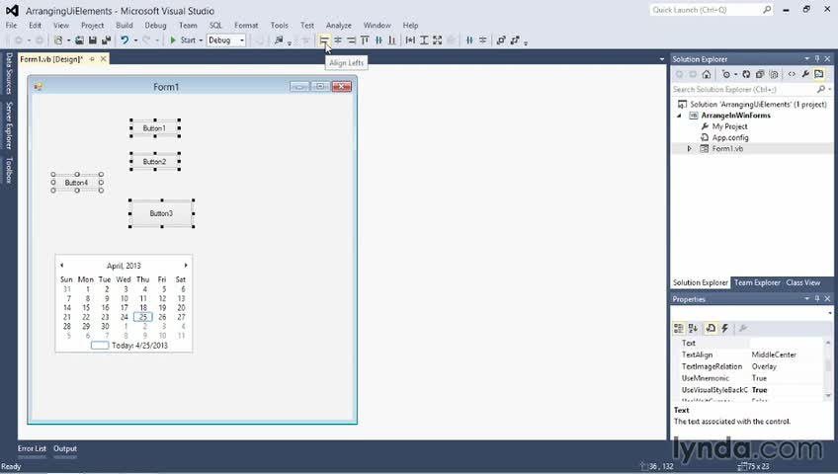This screenshot has height=474, width=838.
Task: Open the document tabs overflow dropdown
Action: pyautogui.click(x=662, y=59)
